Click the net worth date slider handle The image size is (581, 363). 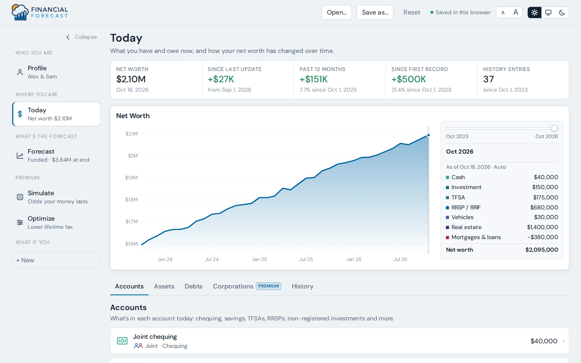[x=554, y=128]
